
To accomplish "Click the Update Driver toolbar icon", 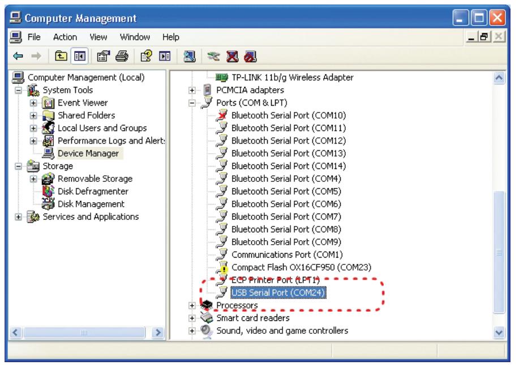I will click(214, 56).
